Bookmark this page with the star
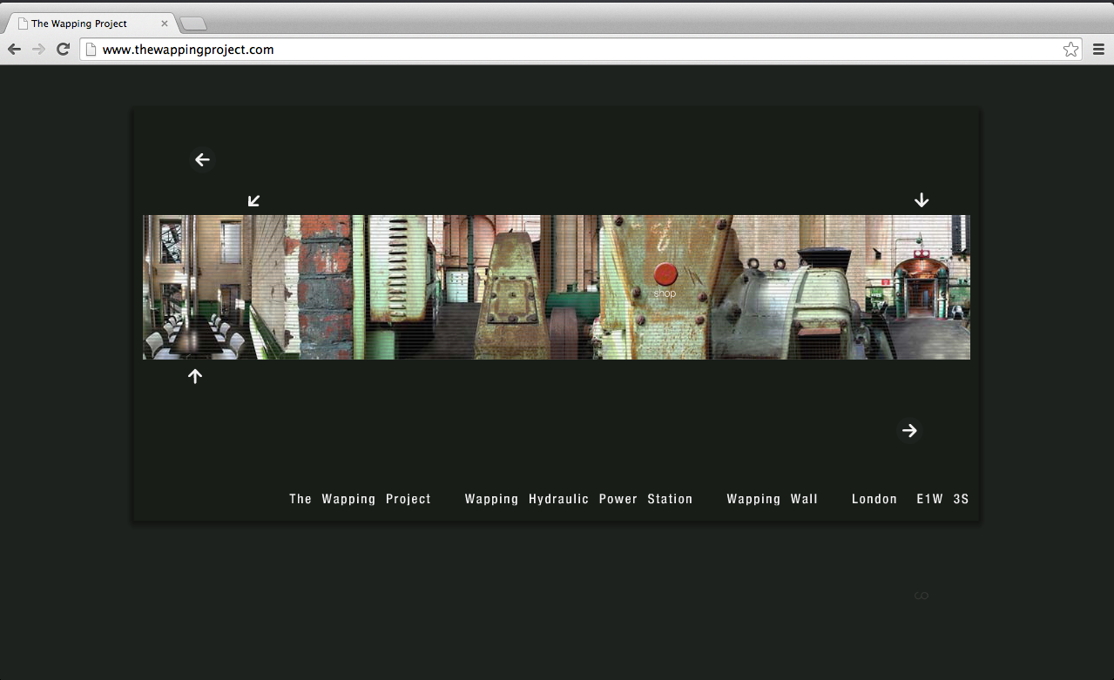Screen dimensions: 1114x680 (1070, 50)
